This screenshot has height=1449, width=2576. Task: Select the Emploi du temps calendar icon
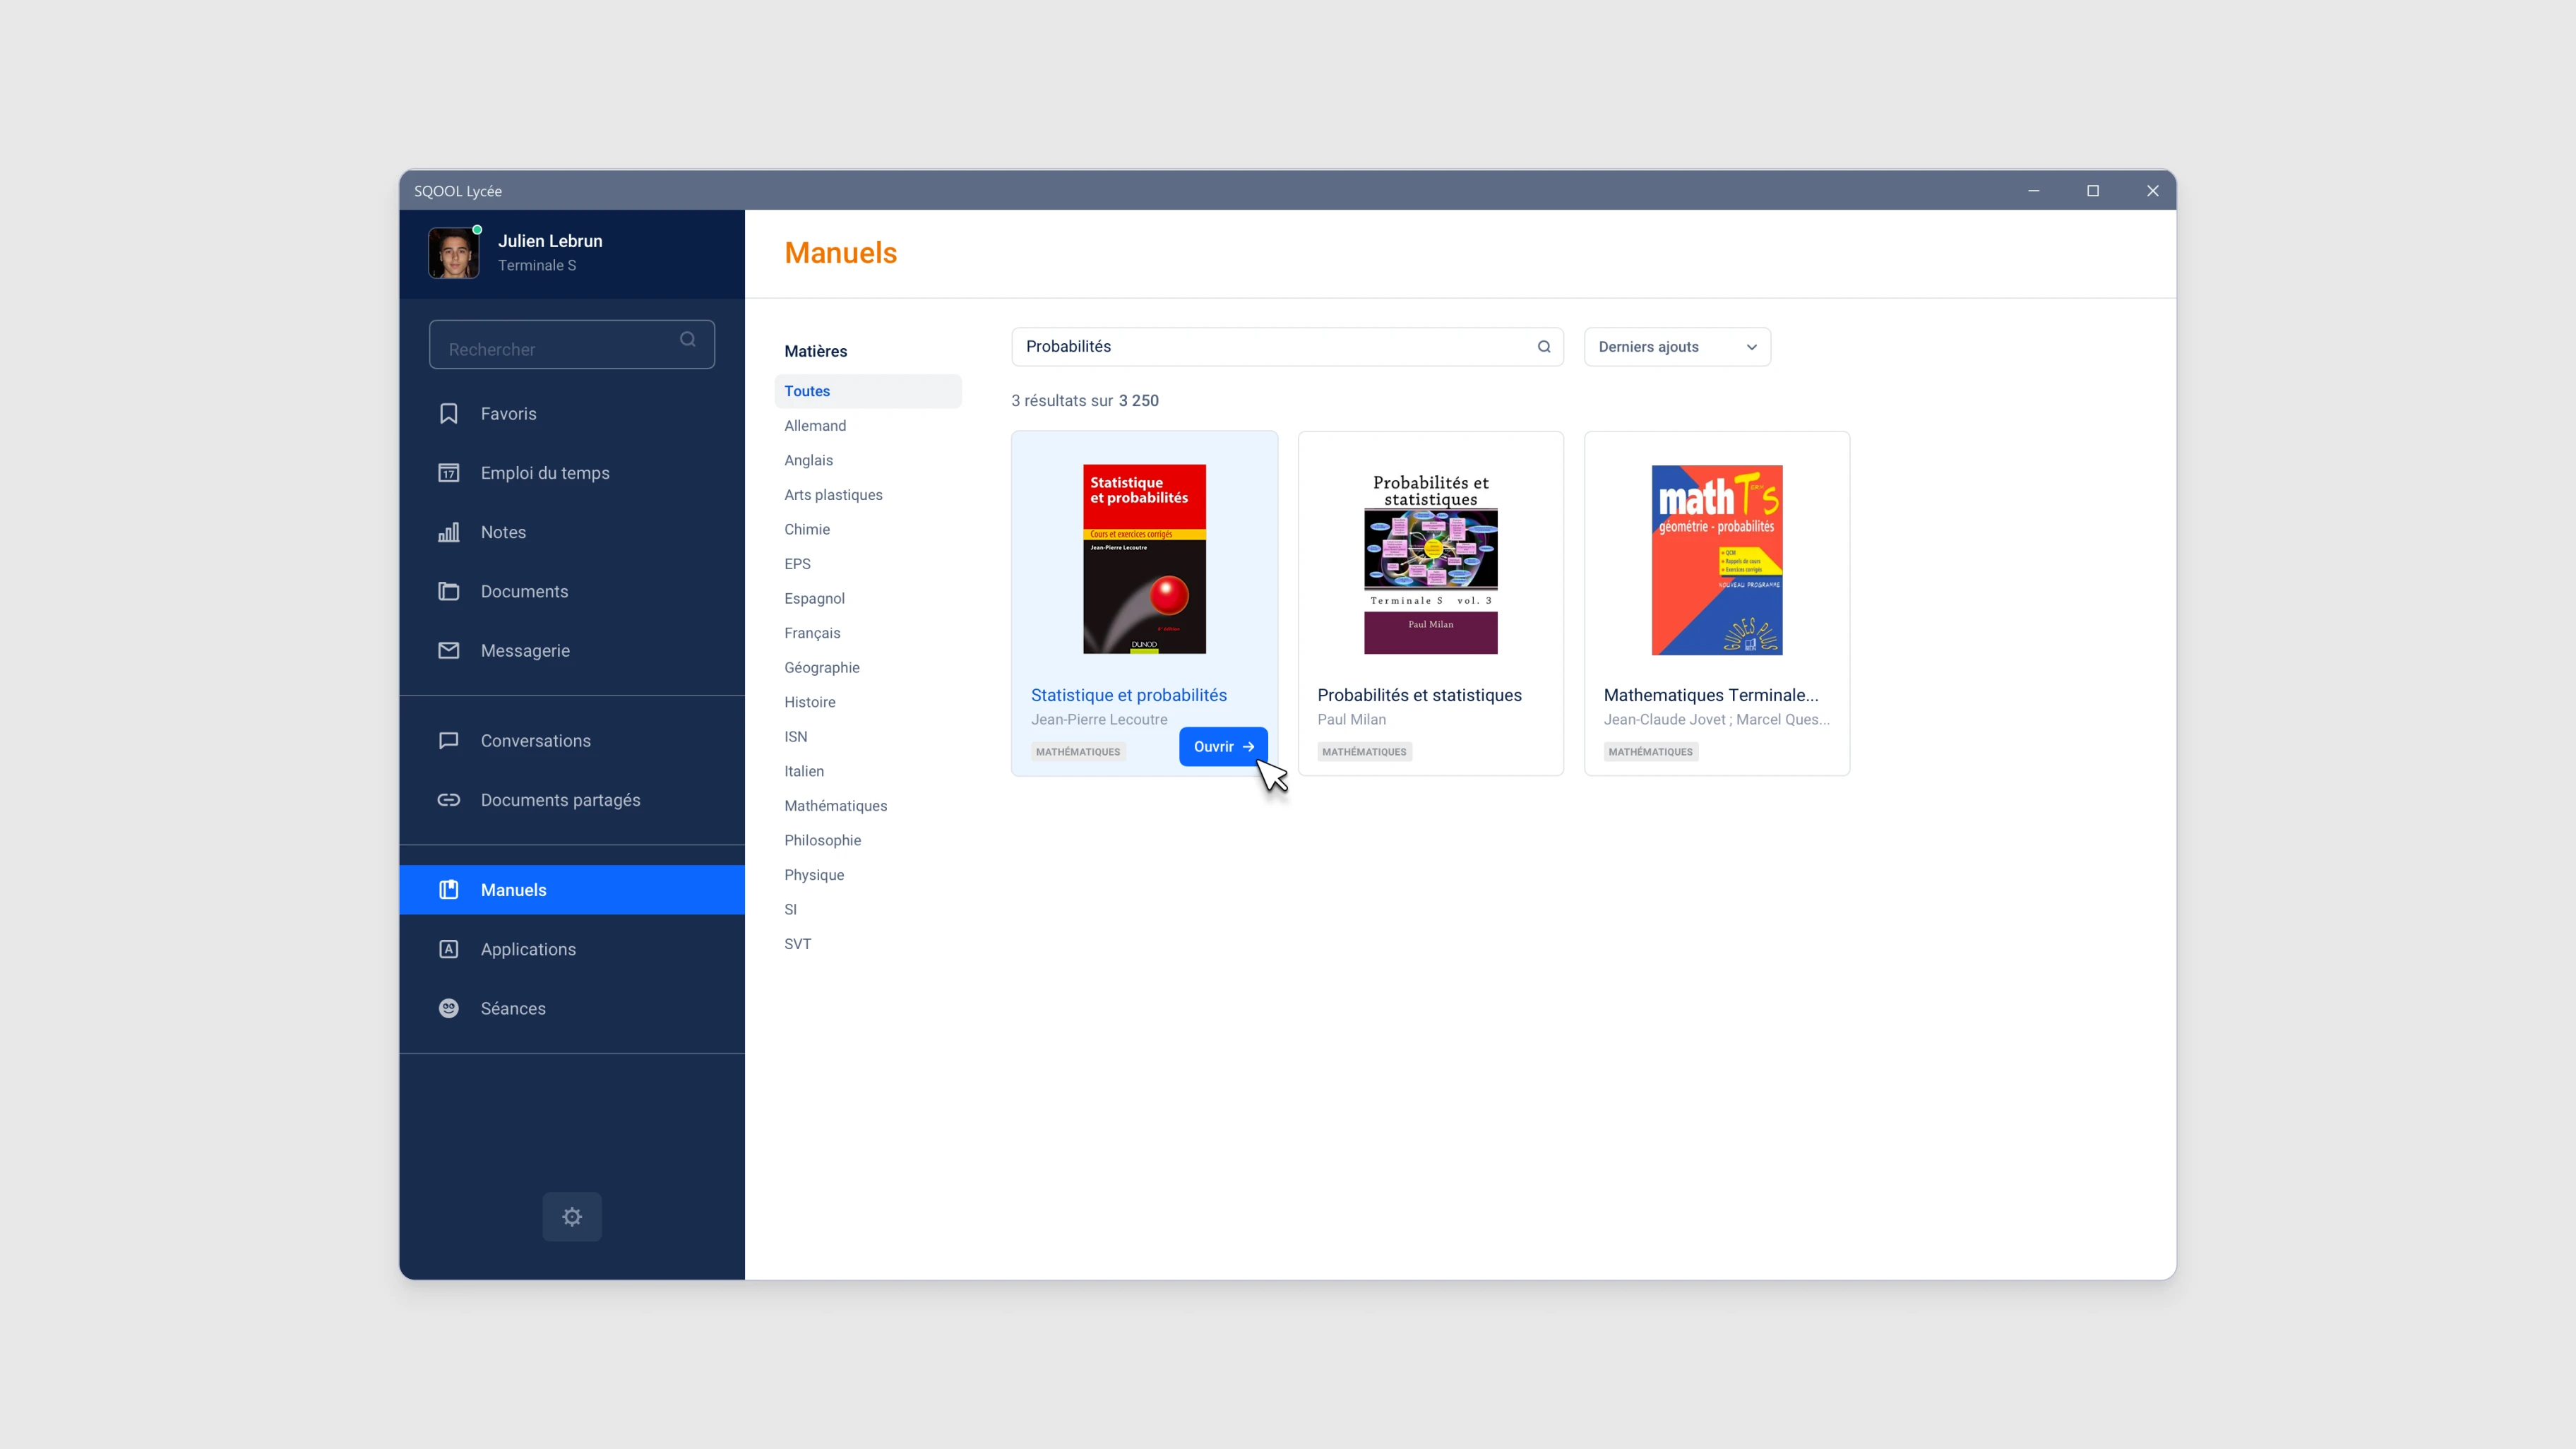click(448, 472)
